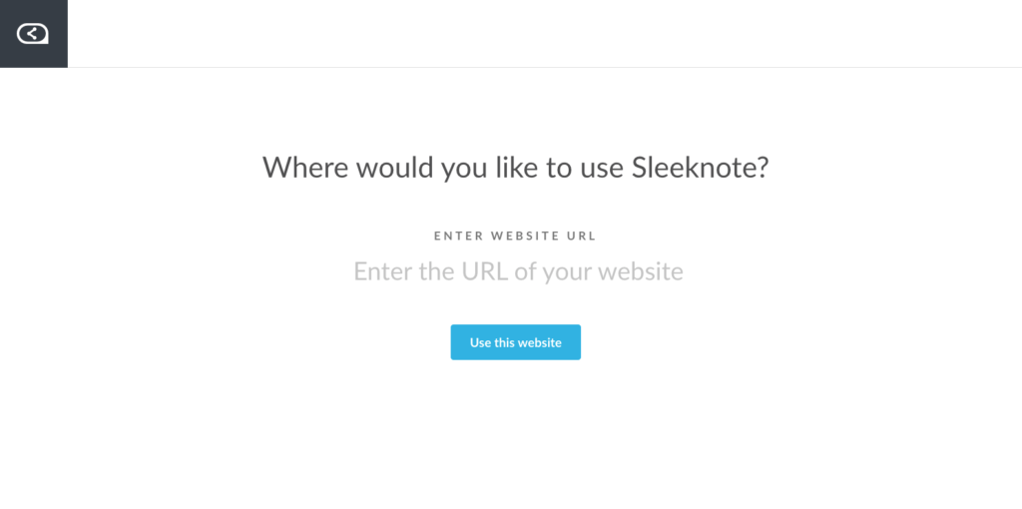Click the 'Use this website' button
The image size is (1022, 509).
(x=516, y=342)
